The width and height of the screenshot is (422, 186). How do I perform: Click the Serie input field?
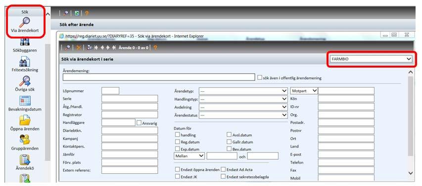click(x=130, y=99)
